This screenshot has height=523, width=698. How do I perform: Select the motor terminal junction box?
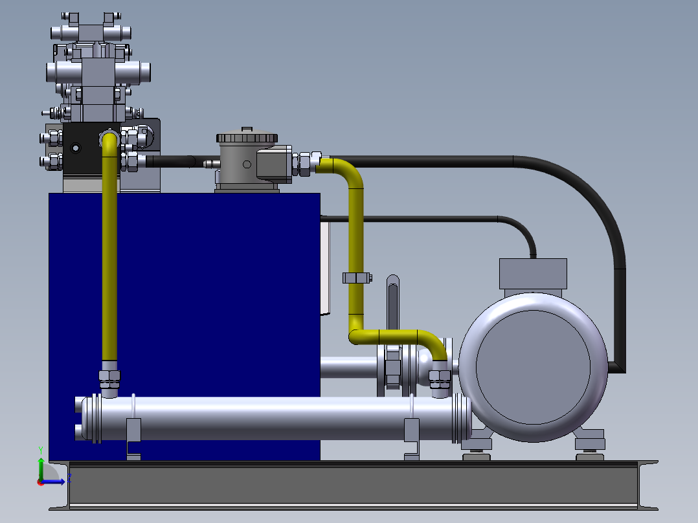[x=533, y=274]
